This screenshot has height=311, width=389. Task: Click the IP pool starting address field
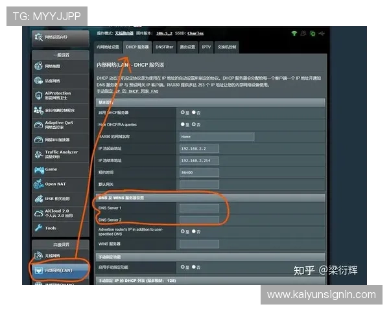pyautogui.click(x=199, y=149)
